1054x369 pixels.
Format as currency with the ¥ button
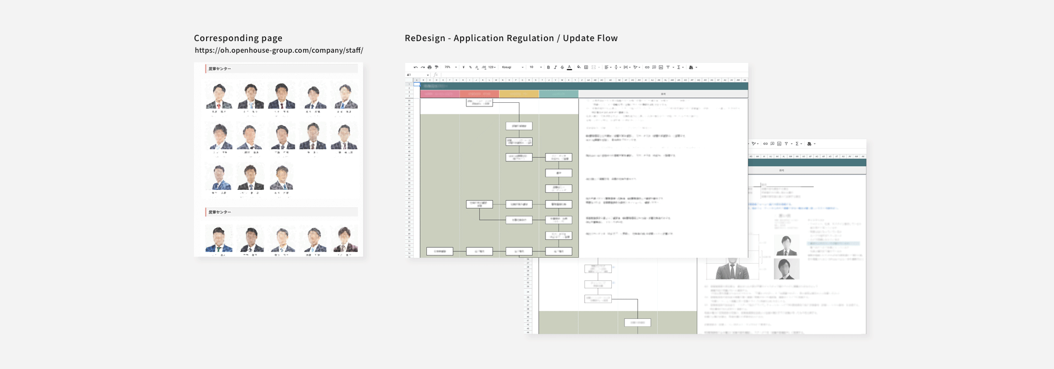(463, 67)
